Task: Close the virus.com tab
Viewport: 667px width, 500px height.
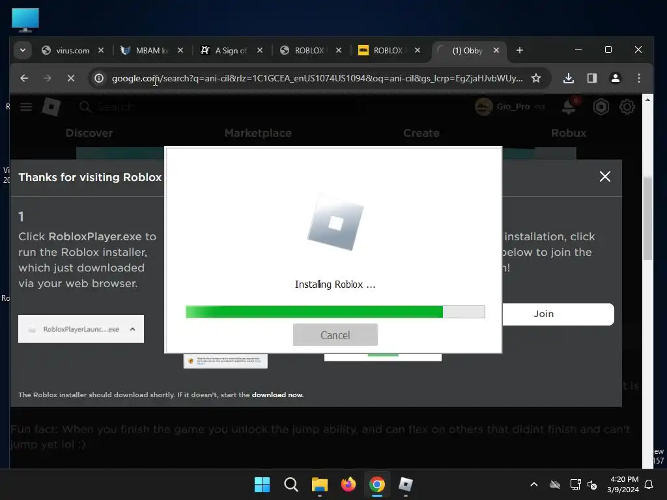Action: 101,50
